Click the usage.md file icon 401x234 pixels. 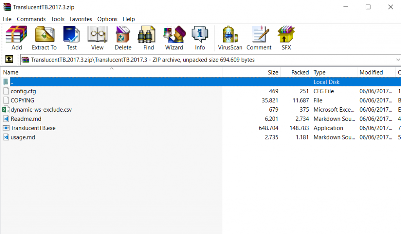(x=6, y=137)
